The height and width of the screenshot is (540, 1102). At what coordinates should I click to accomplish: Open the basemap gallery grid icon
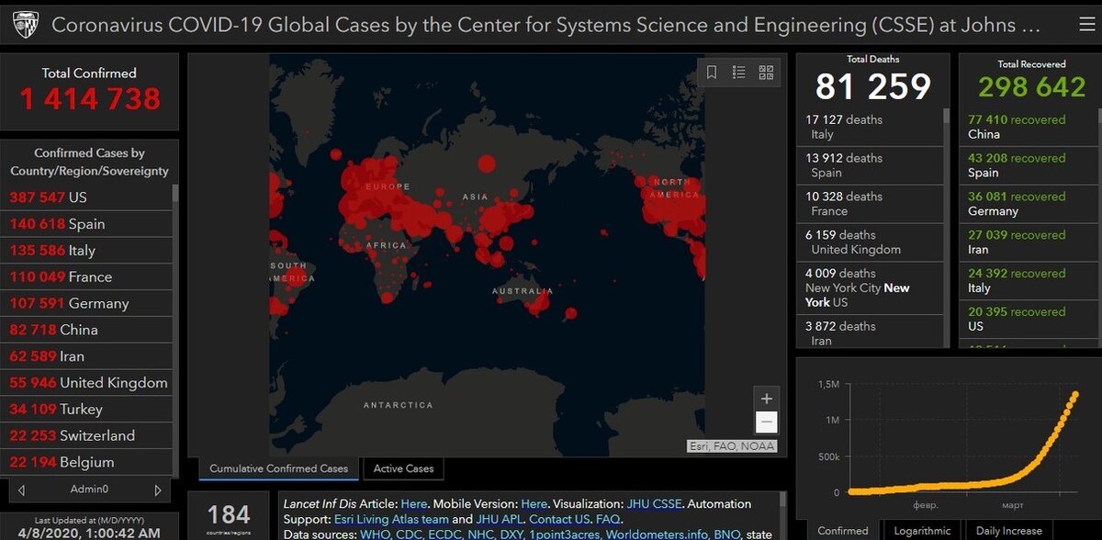(766, 73)
